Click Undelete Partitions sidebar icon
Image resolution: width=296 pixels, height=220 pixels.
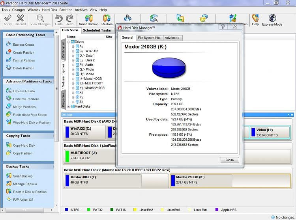[x=9, y=99]
